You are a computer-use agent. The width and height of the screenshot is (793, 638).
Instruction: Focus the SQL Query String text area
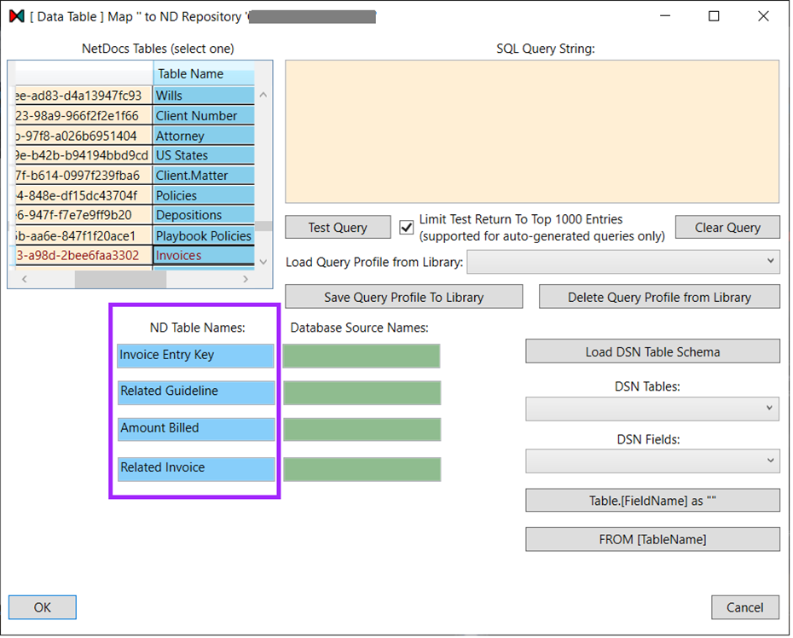coord(532,131)
